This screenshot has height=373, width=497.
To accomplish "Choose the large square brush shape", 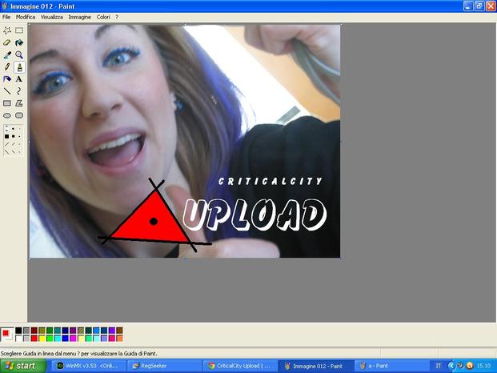I will pos(6,137).
